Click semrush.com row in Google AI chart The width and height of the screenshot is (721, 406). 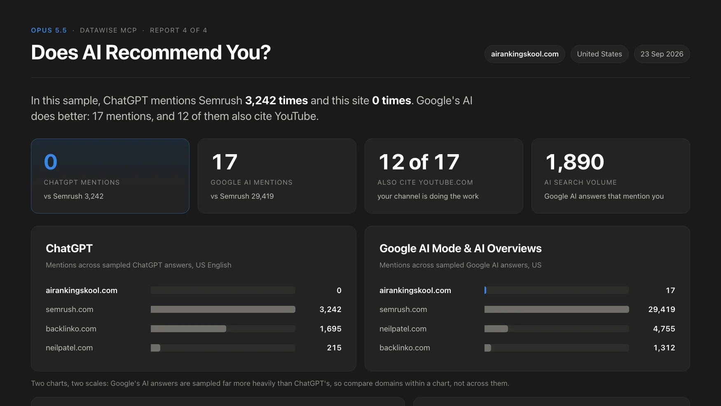click(x=527, y=309)
